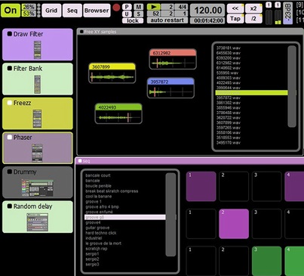304x276 pixels.
Task: Click the sample file list scrollbar
Action: (292, 86)
